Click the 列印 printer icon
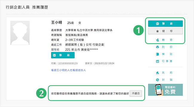 coord(157,47)
